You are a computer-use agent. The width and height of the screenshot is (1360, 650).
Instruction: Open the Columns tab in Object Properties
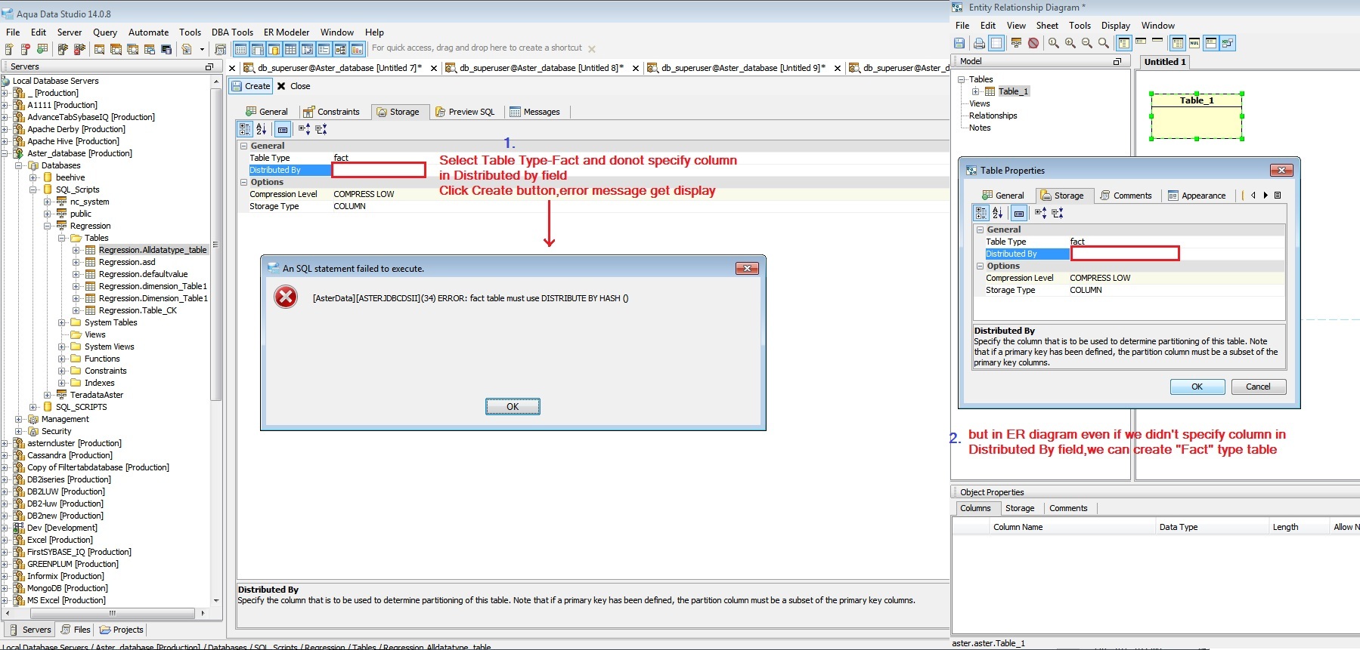(975, 508)
